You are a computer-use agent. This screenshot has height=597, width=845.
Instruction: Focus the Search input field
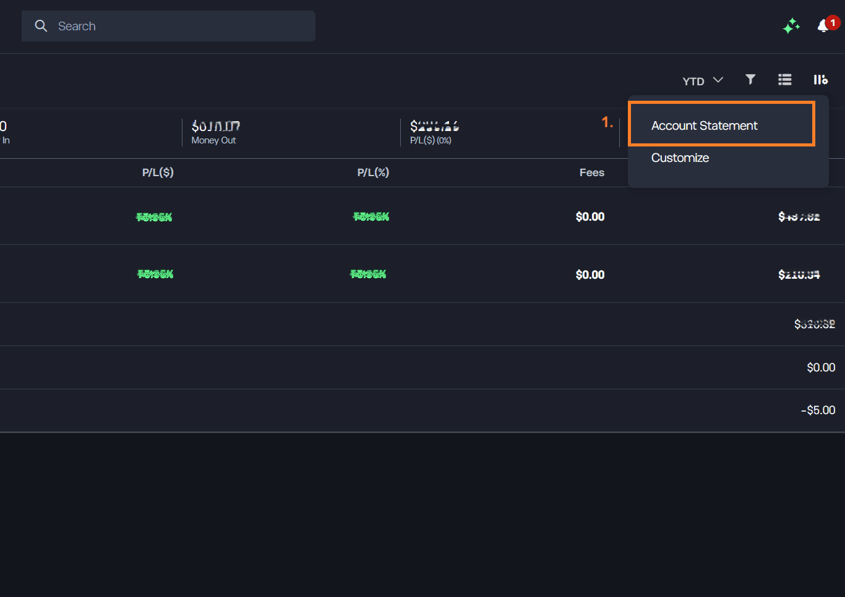pos(168,26)
